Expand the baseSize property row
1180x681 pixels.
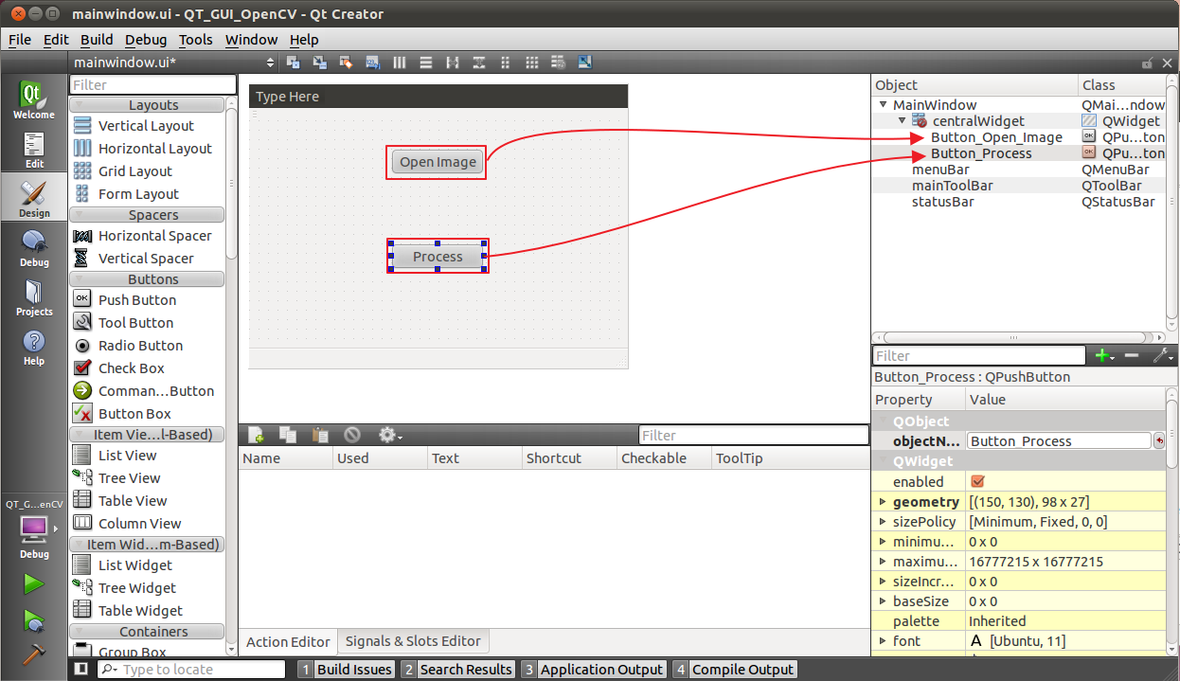coord(883,601)
